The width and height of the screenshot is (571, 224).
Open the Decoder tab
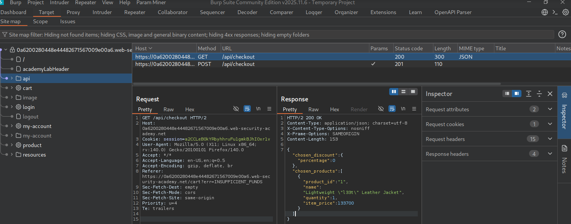pyautogui.click(x=247, y=12)
